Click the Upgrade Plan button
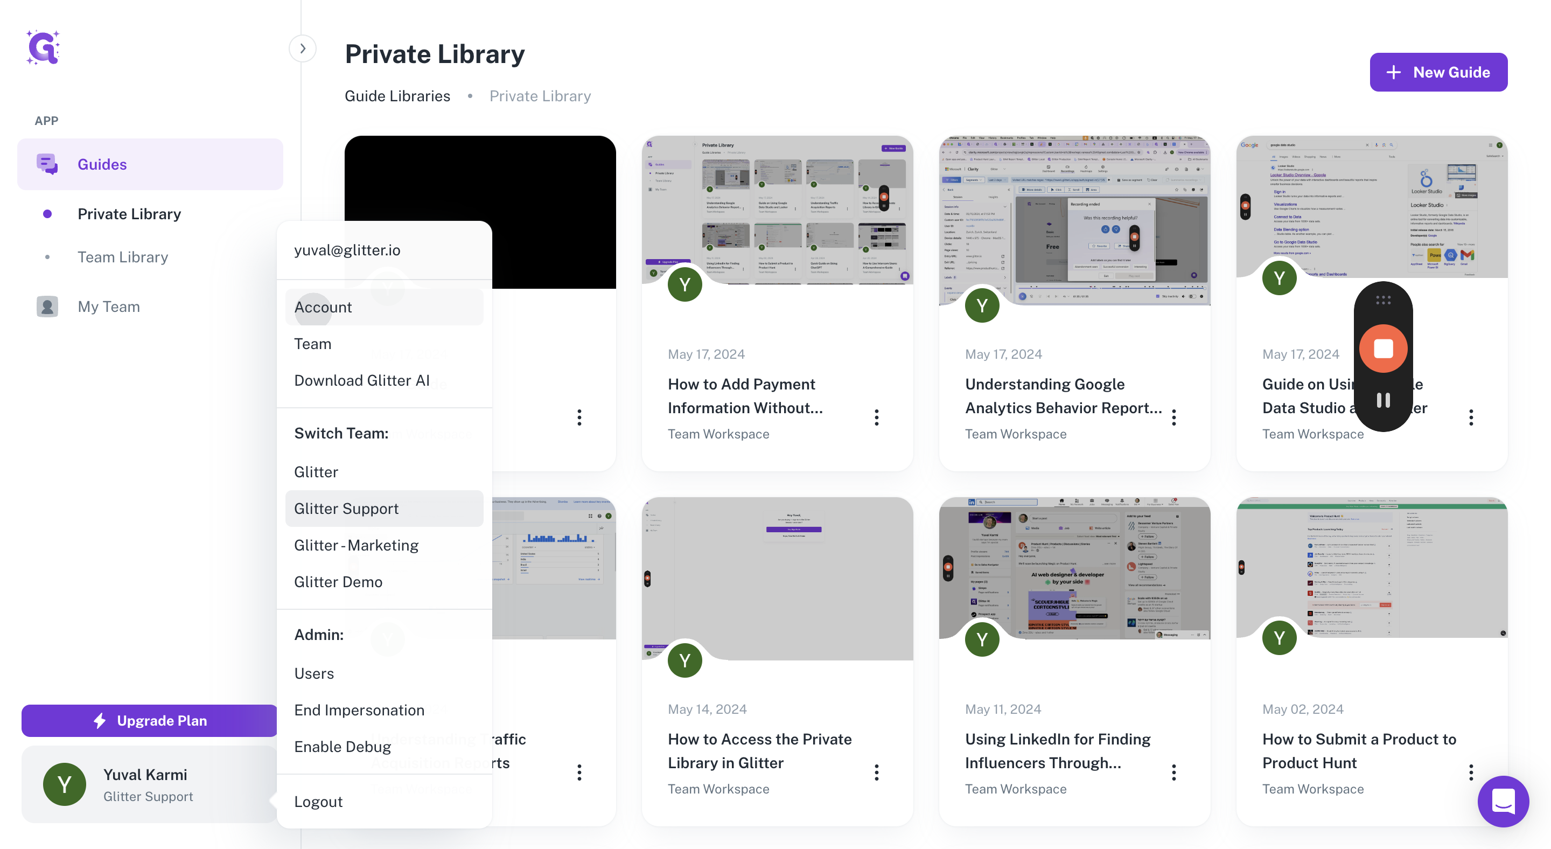Screen dimensions: 1551x849 coord(149,721)
